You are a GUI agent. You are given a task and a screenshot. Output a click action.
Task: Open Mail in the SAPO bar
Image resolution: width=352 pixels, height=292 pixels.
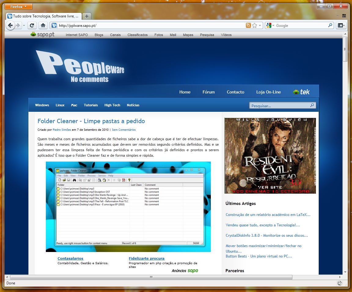click(173, 35)
